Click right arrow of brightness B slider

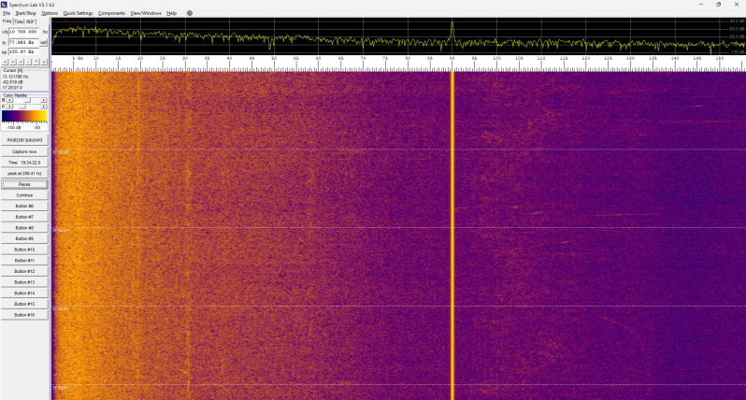(x=43, y=100)
